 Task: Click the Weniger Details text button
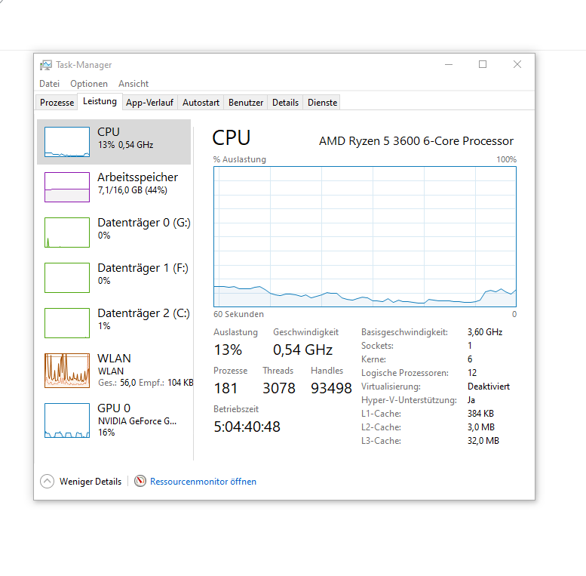pyautogui.click(x=91, y=482)
